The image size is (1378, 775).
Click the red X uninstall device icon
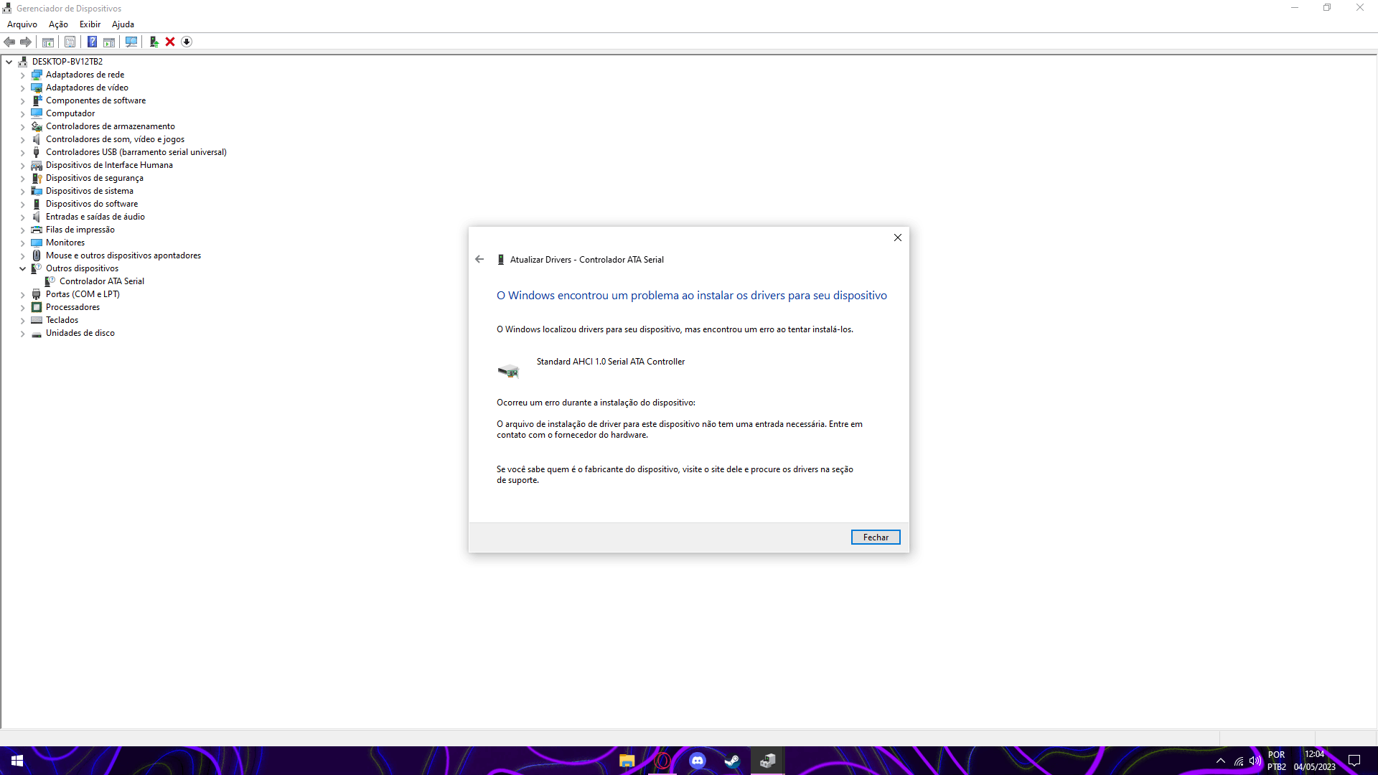[170, 42]
